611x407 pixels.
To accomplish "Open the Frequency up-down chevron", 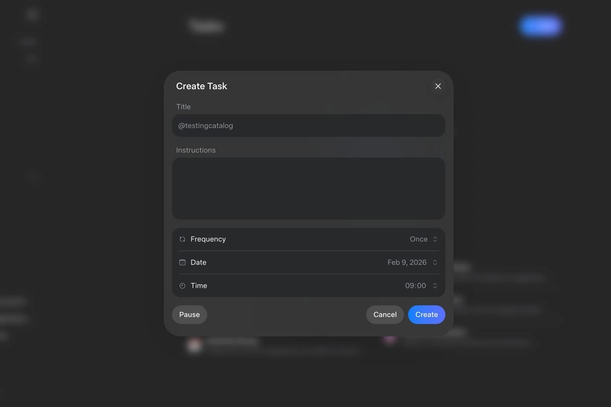I will pyautogui.click(x=435, y=239).
